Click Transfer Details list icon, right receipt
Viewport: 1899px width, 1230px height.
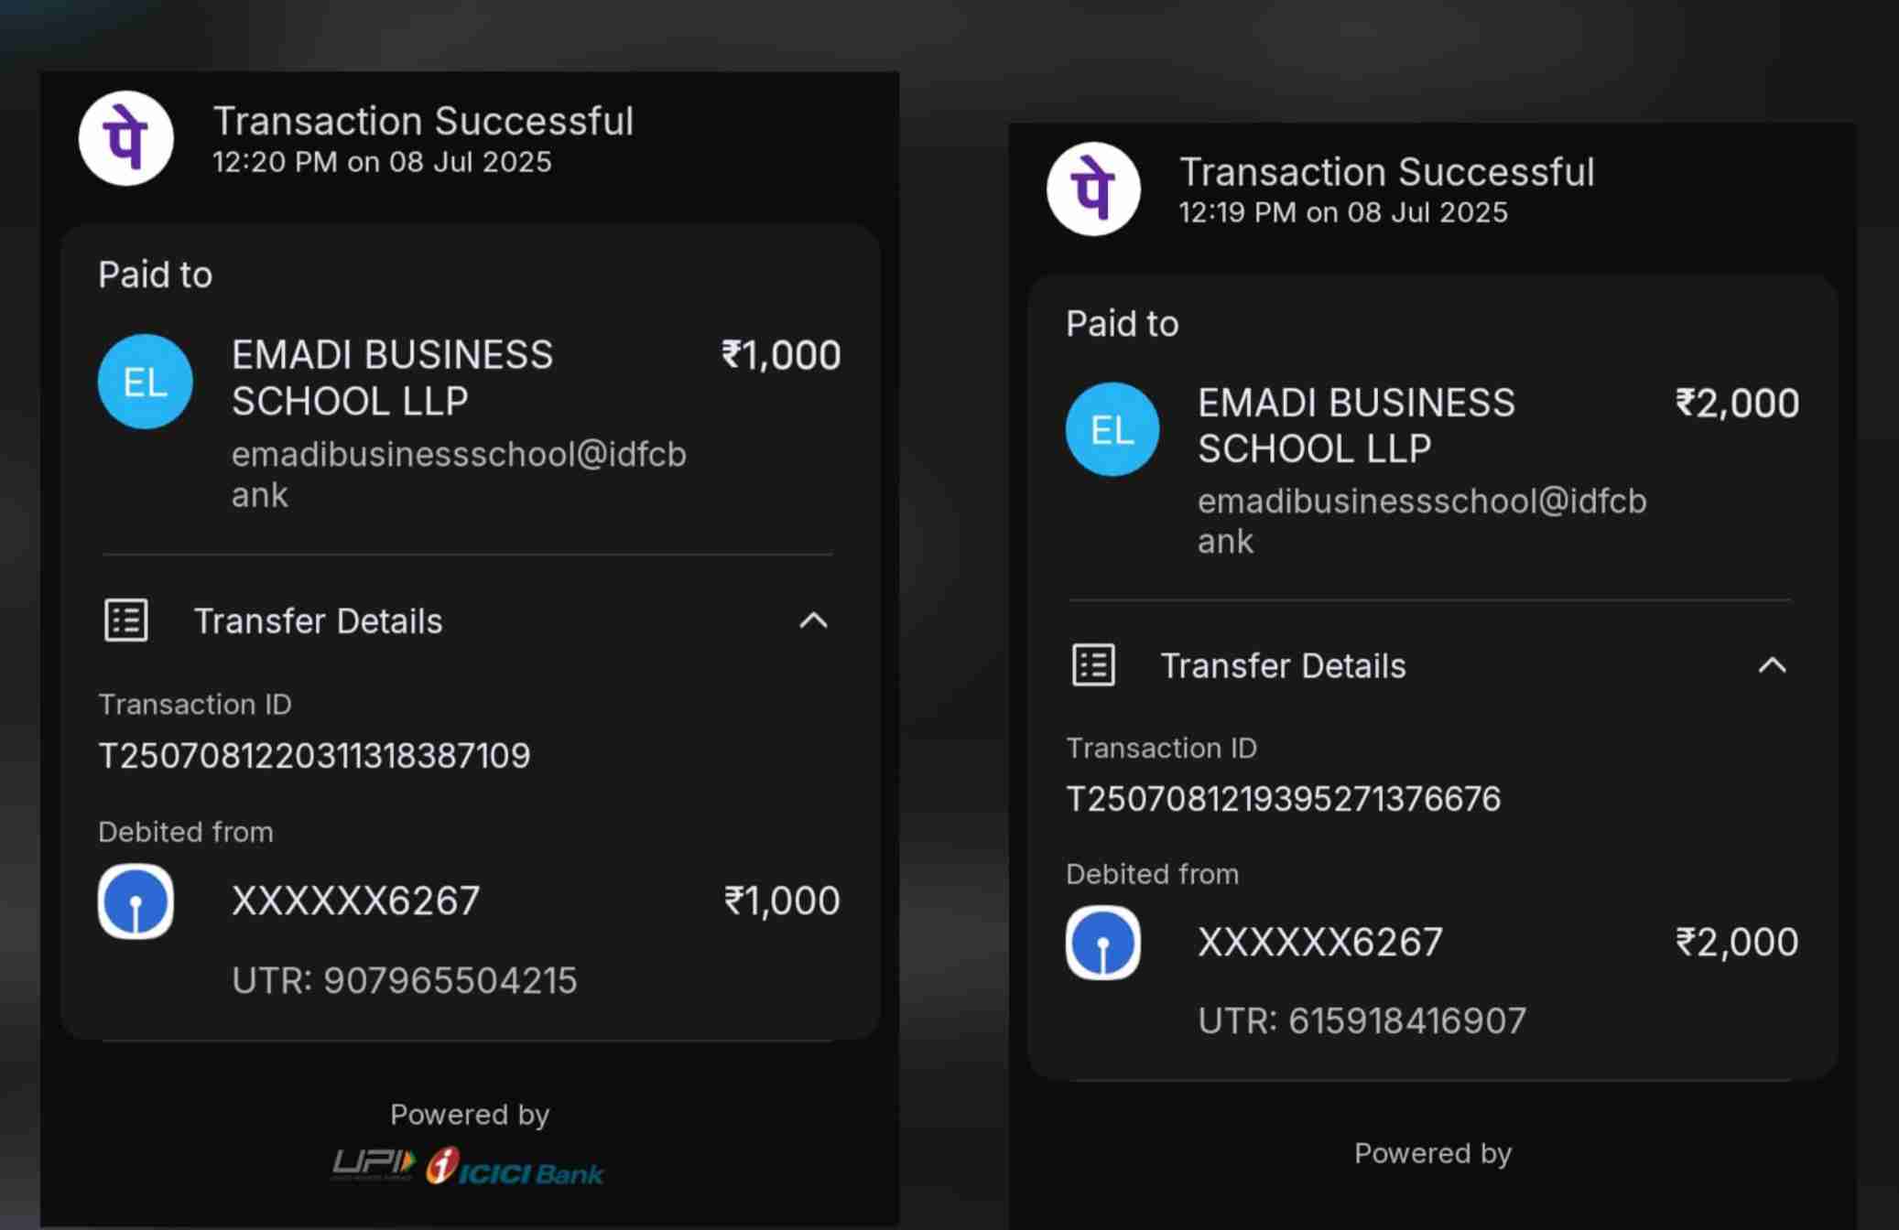click(x=1093, y=665)
